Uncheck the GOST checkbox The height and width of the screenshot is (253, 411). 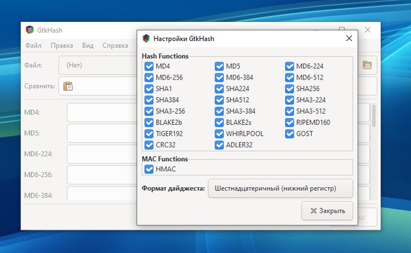tap(289, 134)
